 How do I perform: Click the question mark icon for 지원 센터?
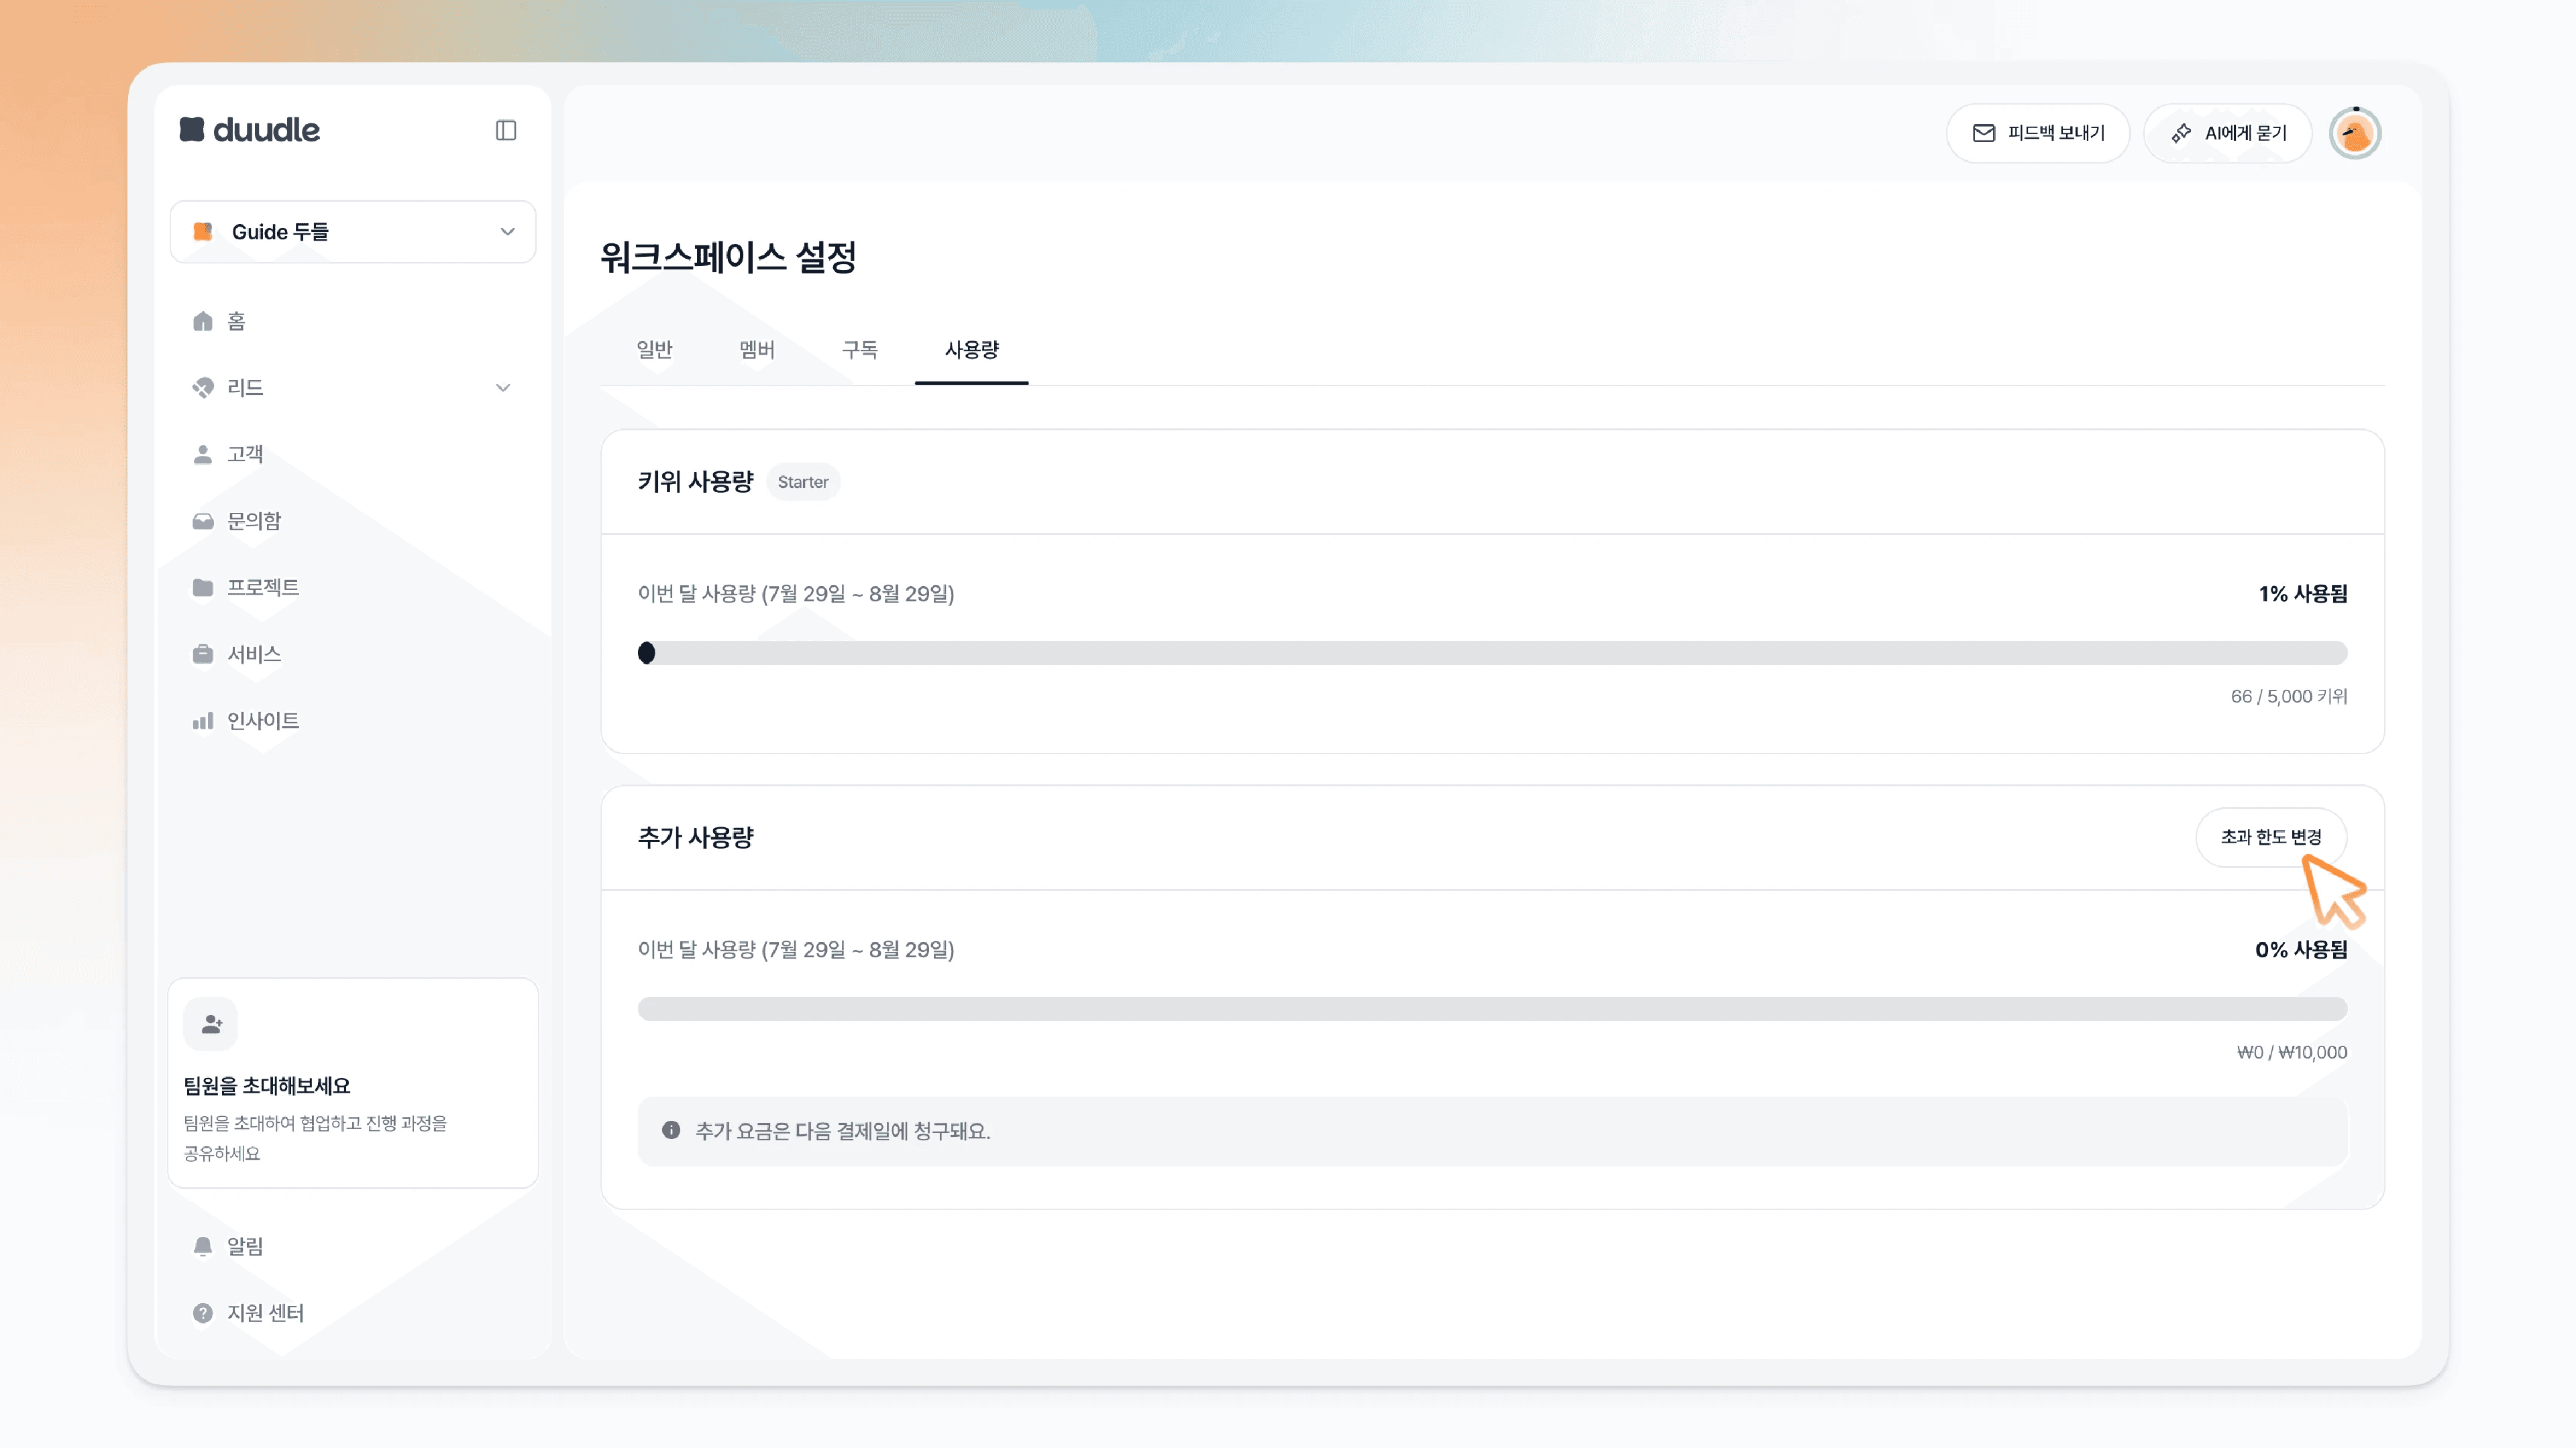(x=203, y=1313)
